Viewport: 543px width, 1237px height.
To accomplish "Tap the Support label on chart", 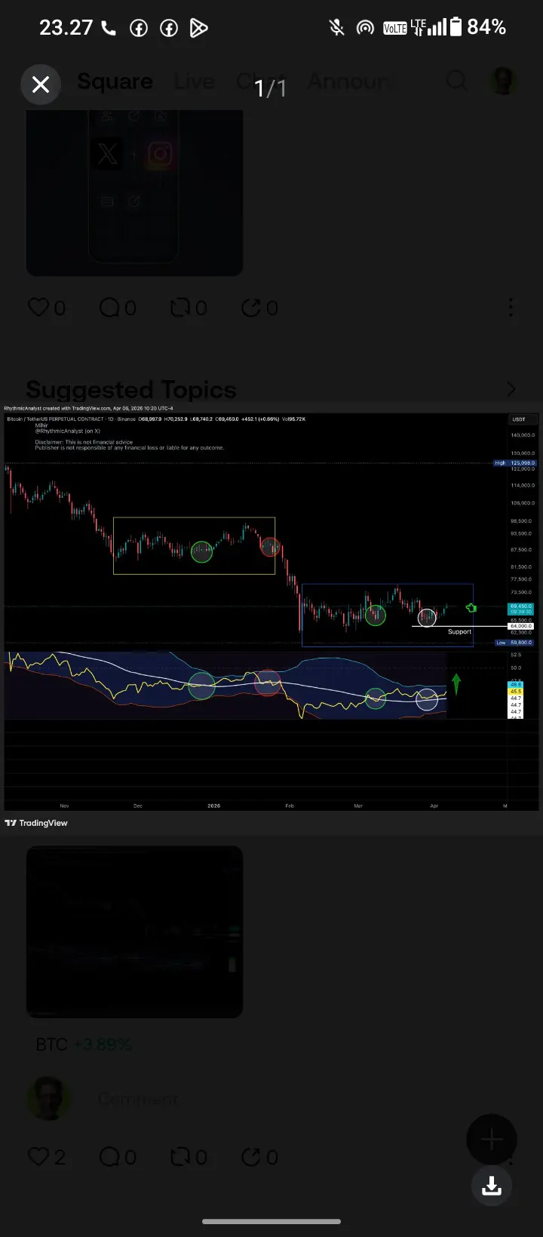I will (x=459, y=632).
